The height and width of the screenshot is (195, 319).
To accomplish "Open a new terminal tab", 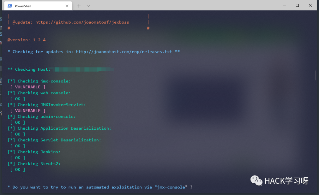I will pos(79,6).
